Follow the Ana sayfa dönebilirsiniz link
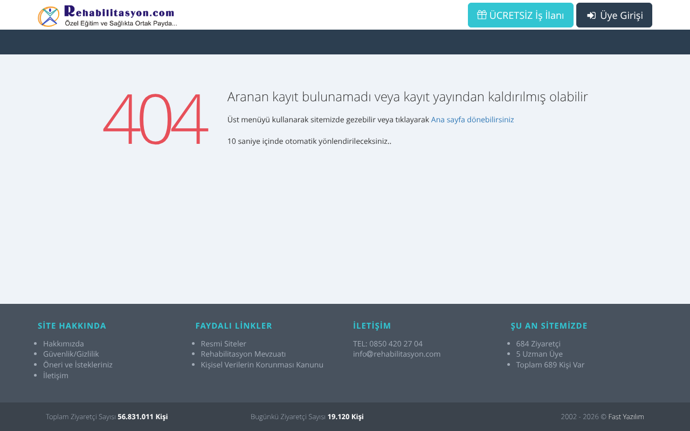Screen dimensions: 690x431 472,120
